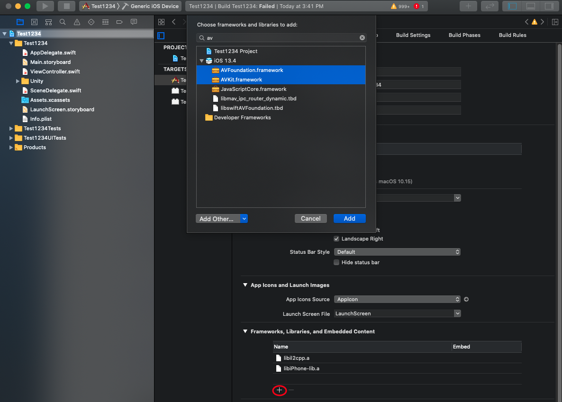The width and height of the screenshot is (562, 402).
Task: Click the code review arrows button
Action: click(489, 6)
